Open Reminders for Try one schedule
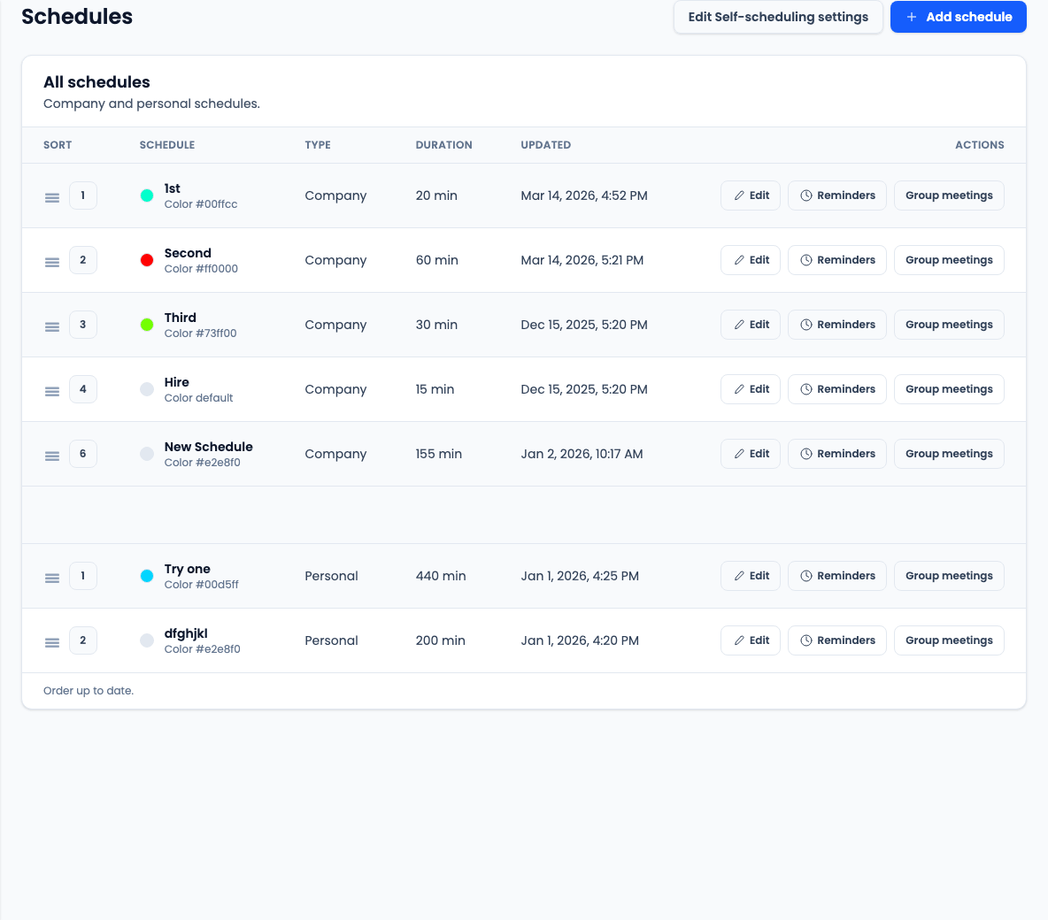This screenshot has height=920, width=1048. [837, 576]
